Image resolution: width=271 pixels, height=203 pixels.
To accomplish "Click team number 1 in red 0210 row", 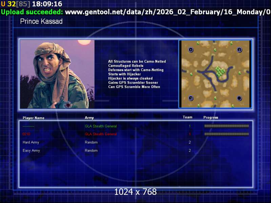I will pyautogui.click(x=190, y=134).
